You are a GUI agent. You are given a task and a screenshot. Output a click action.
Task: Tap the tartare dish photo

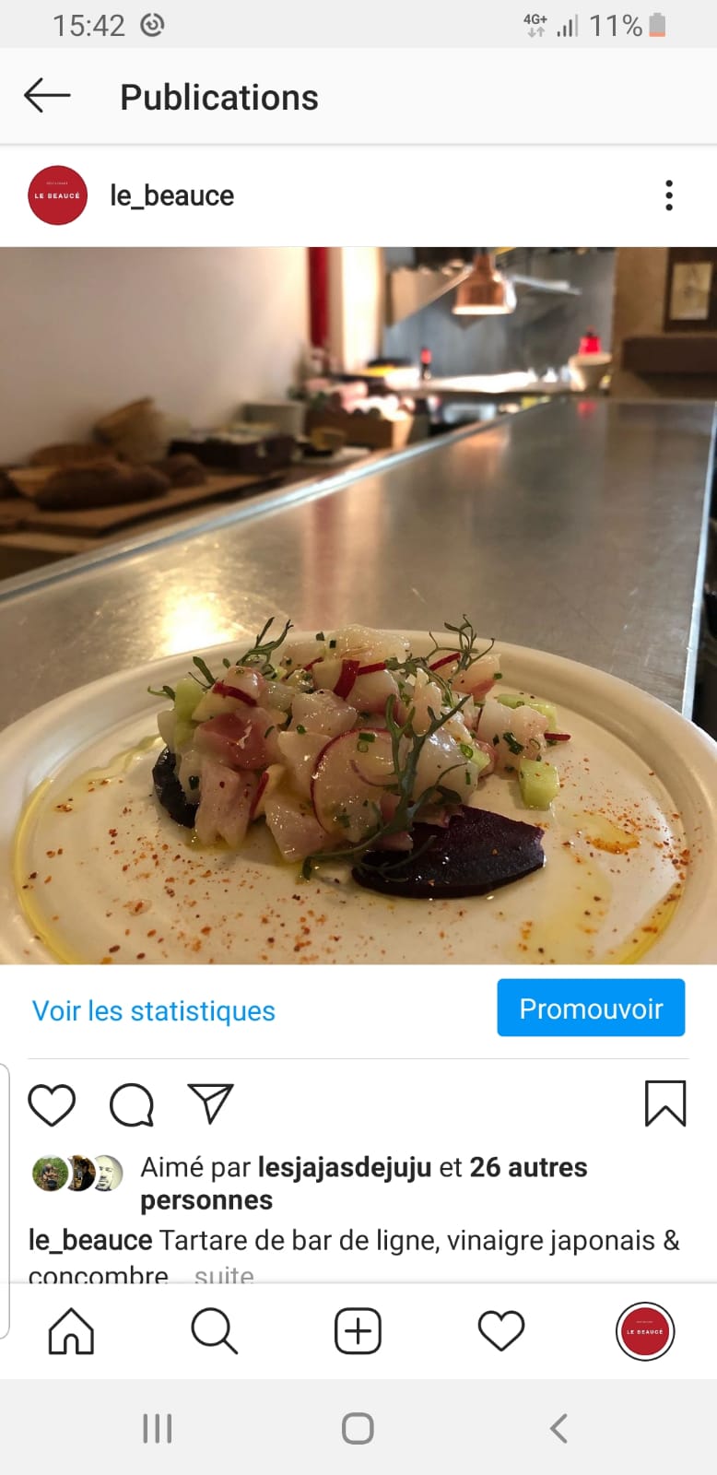coord(358,606)
